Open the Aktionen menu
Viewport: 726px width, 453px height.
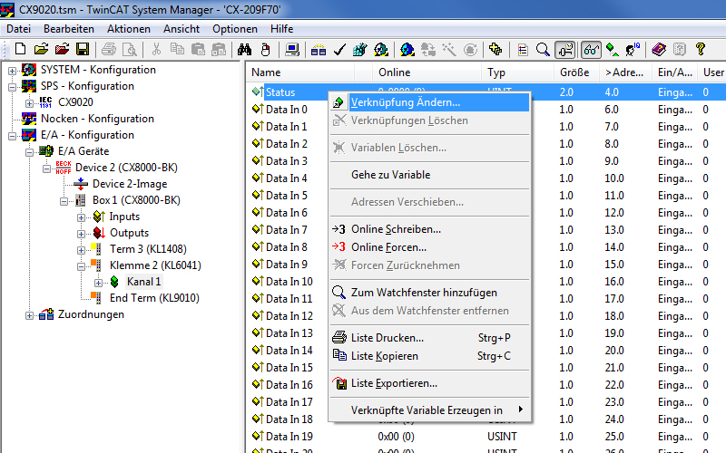(x=129, y=29)
